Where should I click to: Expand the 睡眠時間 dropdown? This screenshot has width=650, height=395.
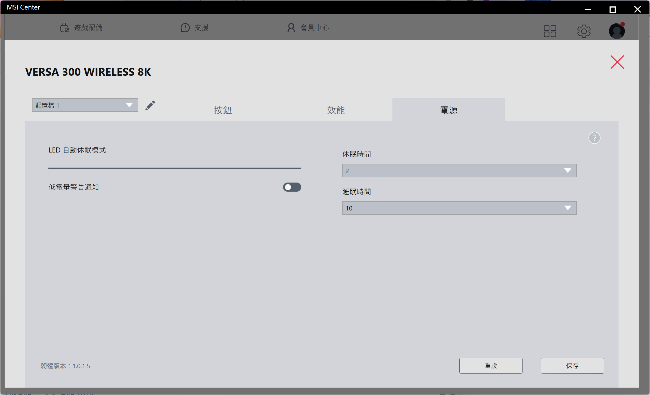click(459, 208)
